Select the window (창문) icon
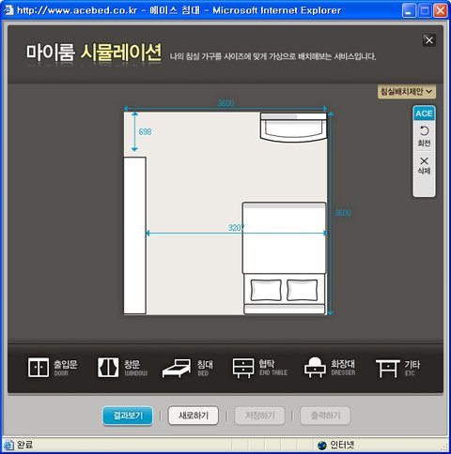The height and width of the screenshot is (454, 451). pos(108,368)
